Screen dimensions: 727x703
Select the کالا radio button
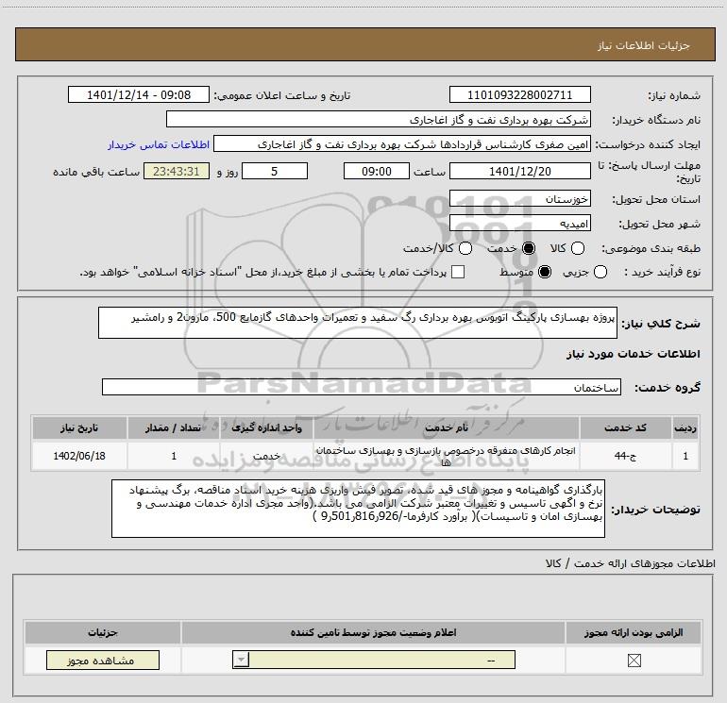[x=577, y=248]
